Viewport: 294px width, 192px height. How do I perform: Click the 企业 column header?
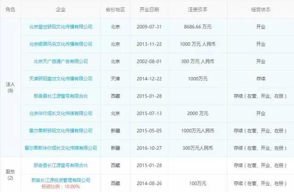(61, 10)
